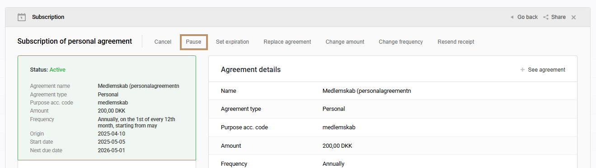The height and width of the screenshot is (168, 596).
Task: Click the Agreement details heading
Action: 251,70
